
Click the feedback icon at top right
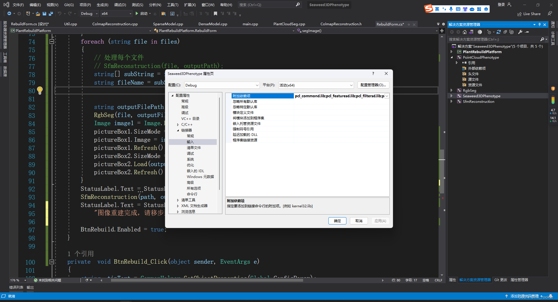550,14
